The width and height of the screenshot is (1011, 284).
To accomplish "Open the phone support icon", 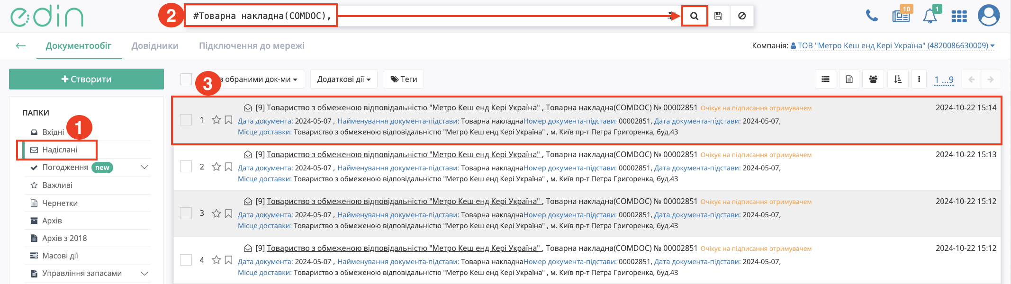I will point(872,16).
